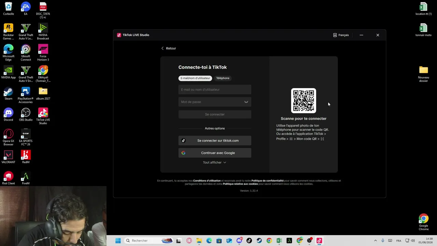Open Discord from the taskbar

pyautogui.click(x=239, y=241)
